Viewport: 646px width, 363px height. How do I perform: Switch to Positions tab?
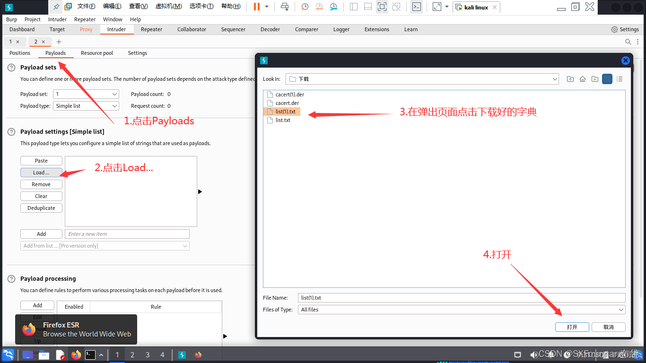pos(20,53)
